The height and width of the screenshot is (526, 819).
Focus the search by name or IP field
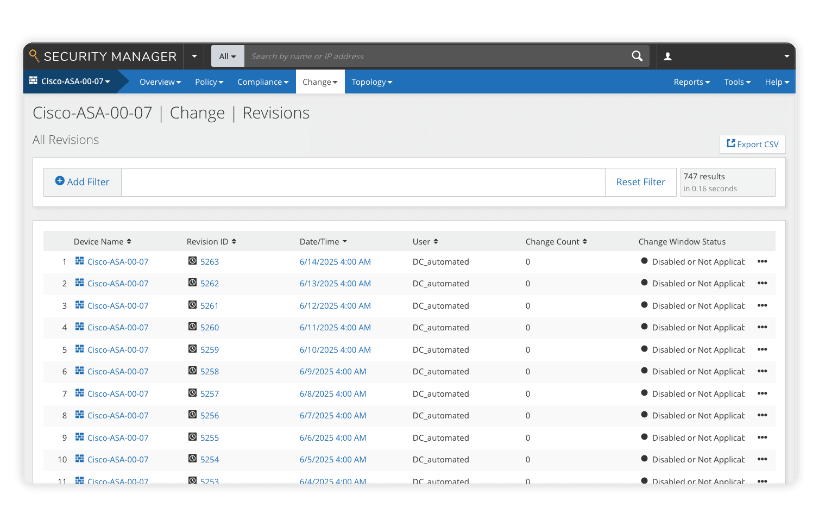click(437, 57)
